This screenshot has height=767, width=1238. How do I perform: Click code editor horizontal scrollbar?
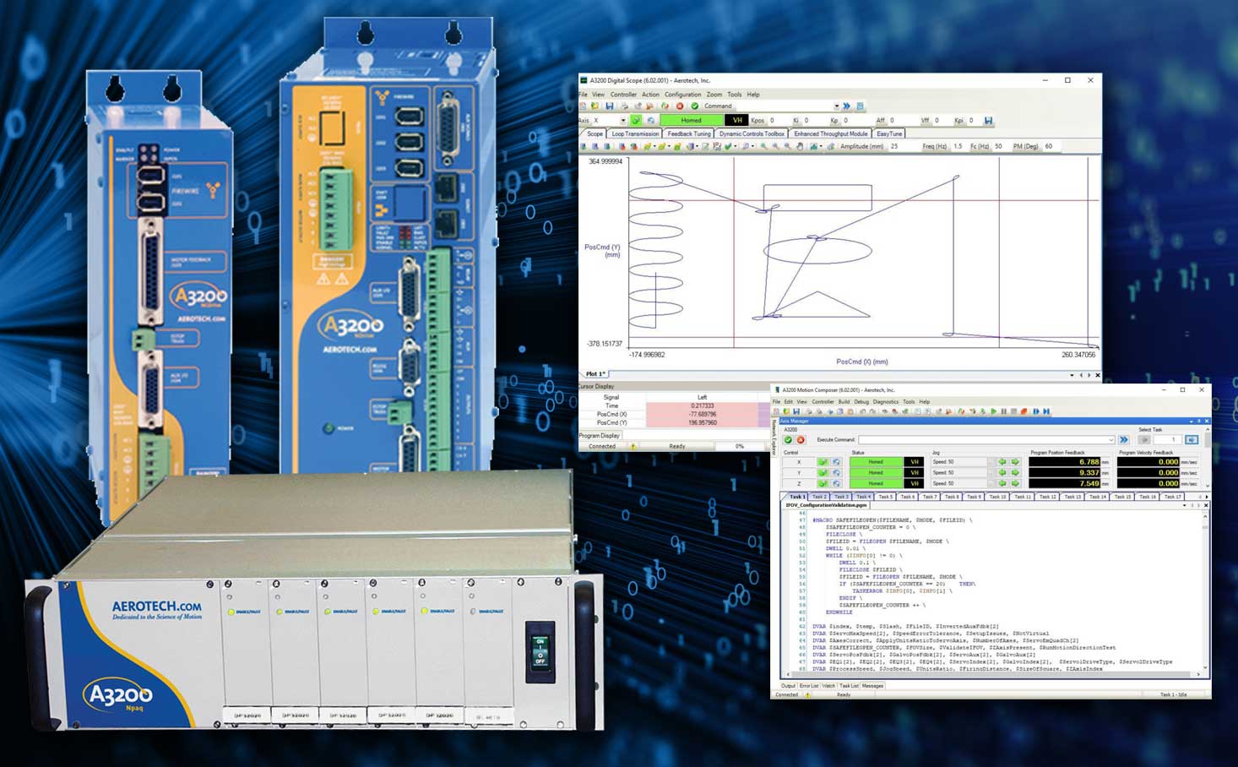992,674
